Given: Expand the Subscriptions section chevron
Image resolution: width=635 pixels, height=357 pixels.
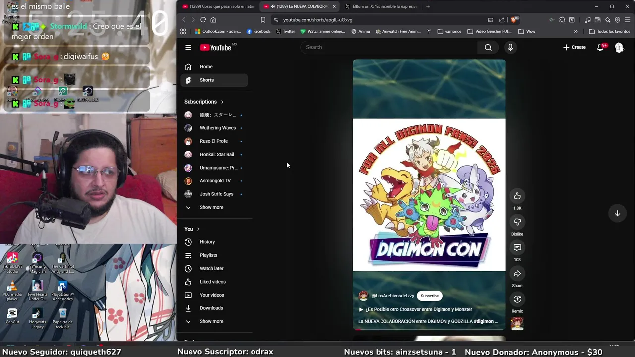Looking at the screenshot, I should (x=222, y=102).
